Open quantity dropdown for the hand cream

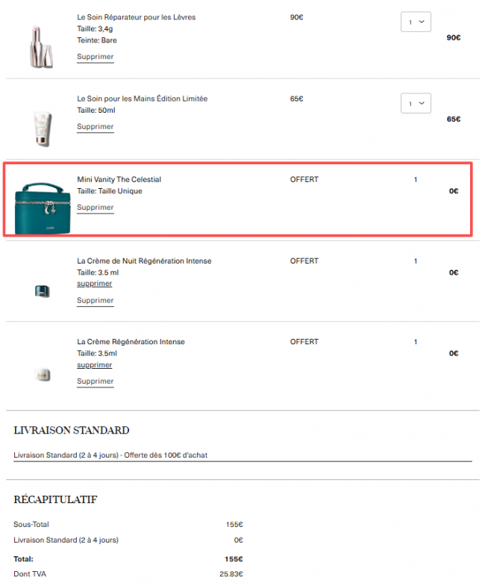(416, 103)
